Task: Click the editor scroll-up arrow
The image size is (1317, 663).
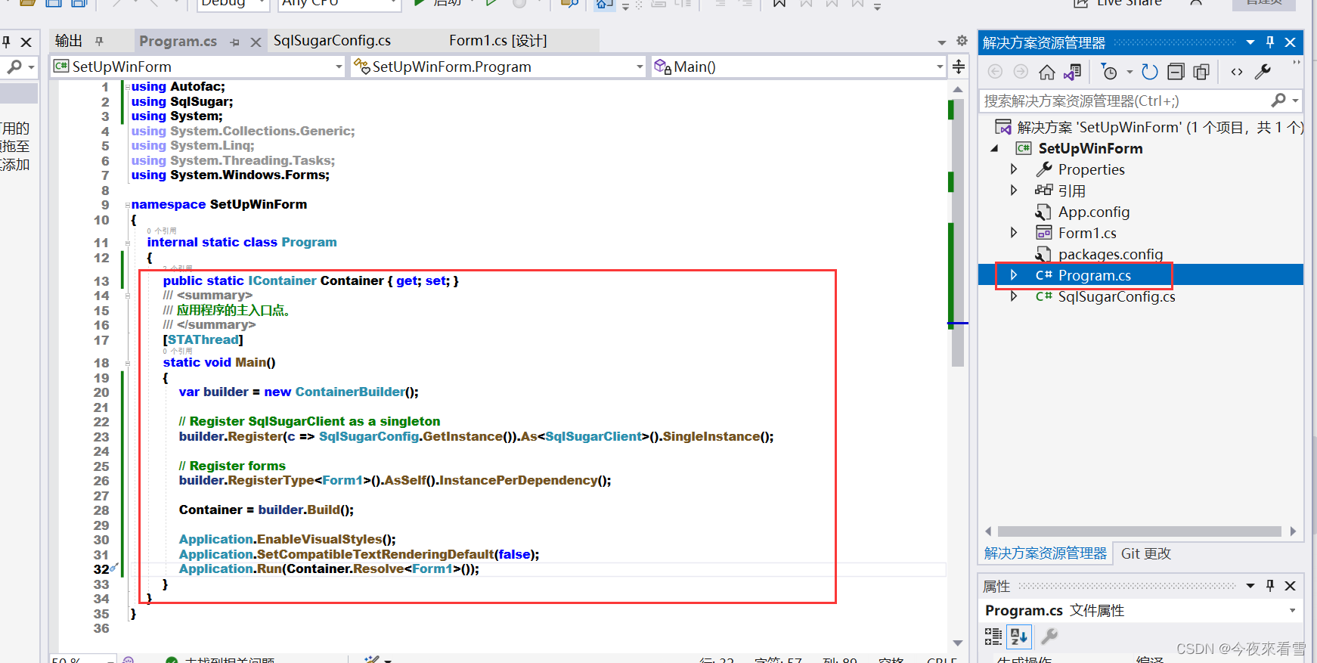Action: point(958,89)
